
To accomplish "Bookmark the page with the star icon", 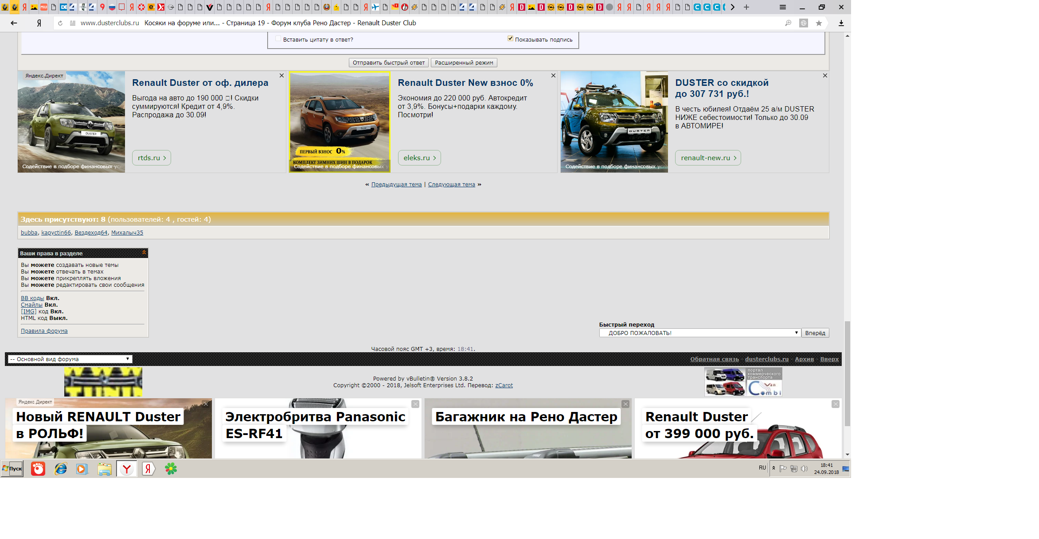I will coord(819,23).
